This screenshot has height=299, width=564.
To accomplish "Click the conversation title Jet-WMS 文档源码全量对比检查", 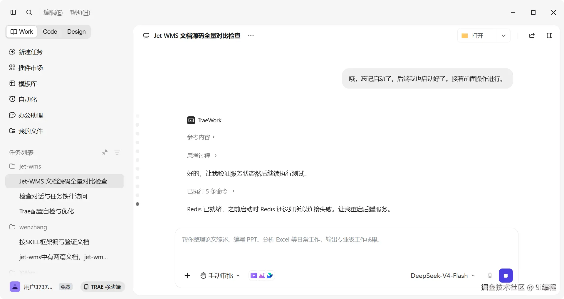I will pos(197,36).
